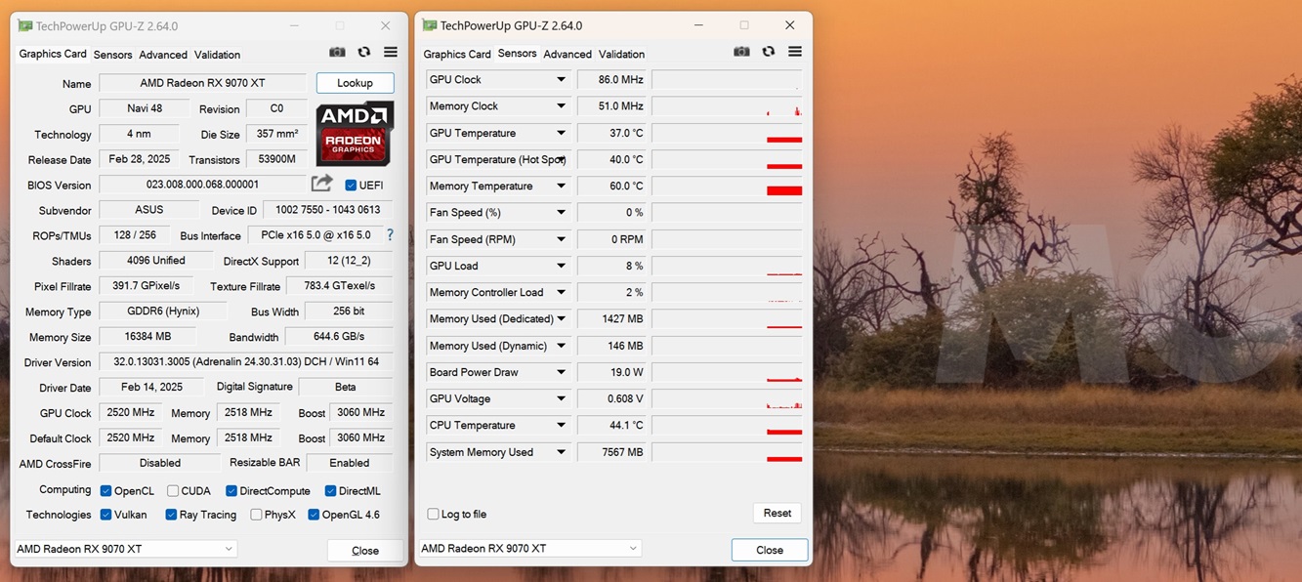
Task: Open GPU selector dropdown in Sensors window
Action: coord(529,549)
